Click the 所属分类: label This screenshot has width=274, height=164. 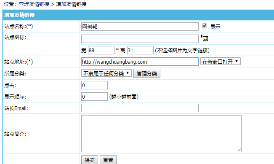(15, 73)
